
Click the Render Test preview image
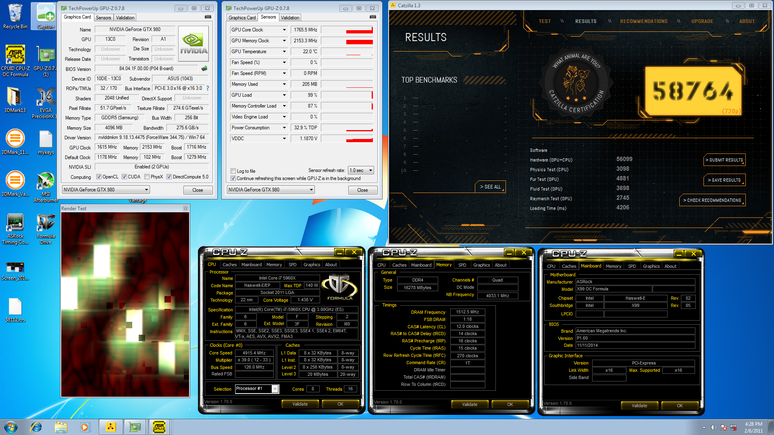125,305
